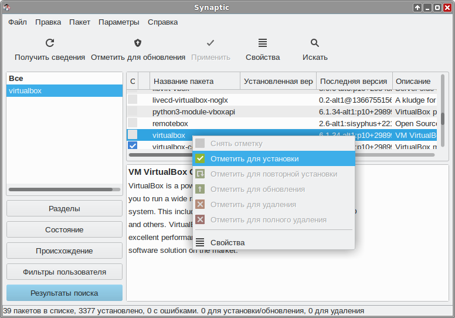Click the removal cross icon for Отметить для удаления
The width and height of the screenshot is (455, 318).
pyautogui.click(x=200, y=204)
